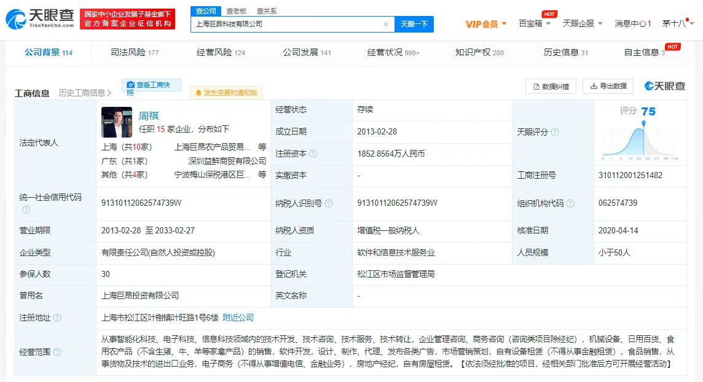Viewport: 703px width, 382px height.
Task: Open the 自主信息 tab
Action: [x=645, y=52]
